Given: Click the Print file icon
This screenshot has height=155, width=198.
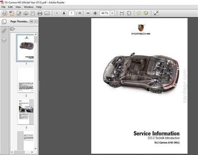Looking at the screenshot, I should click(x=40, y=13).
